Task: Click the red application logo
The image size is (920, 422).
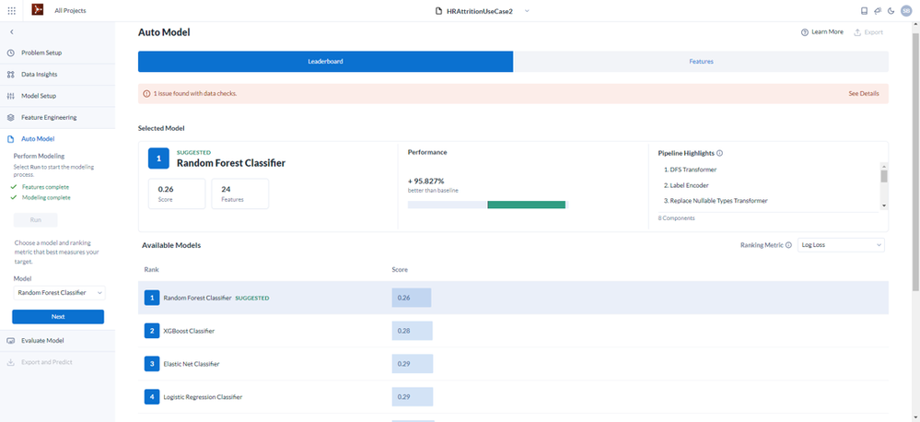Action: [x=38, y=10]
